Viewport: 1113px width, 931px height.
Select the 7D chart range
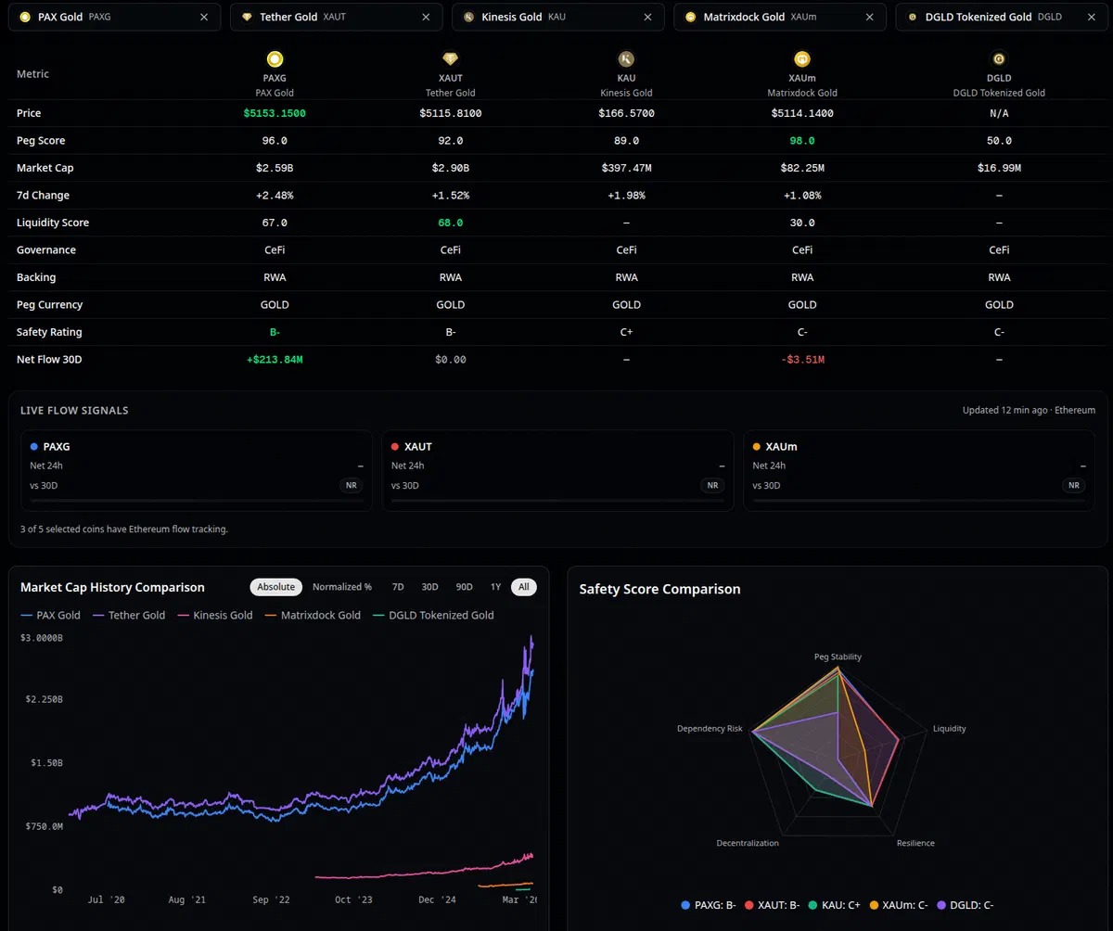pyautogui.click(x=398, y=587)
